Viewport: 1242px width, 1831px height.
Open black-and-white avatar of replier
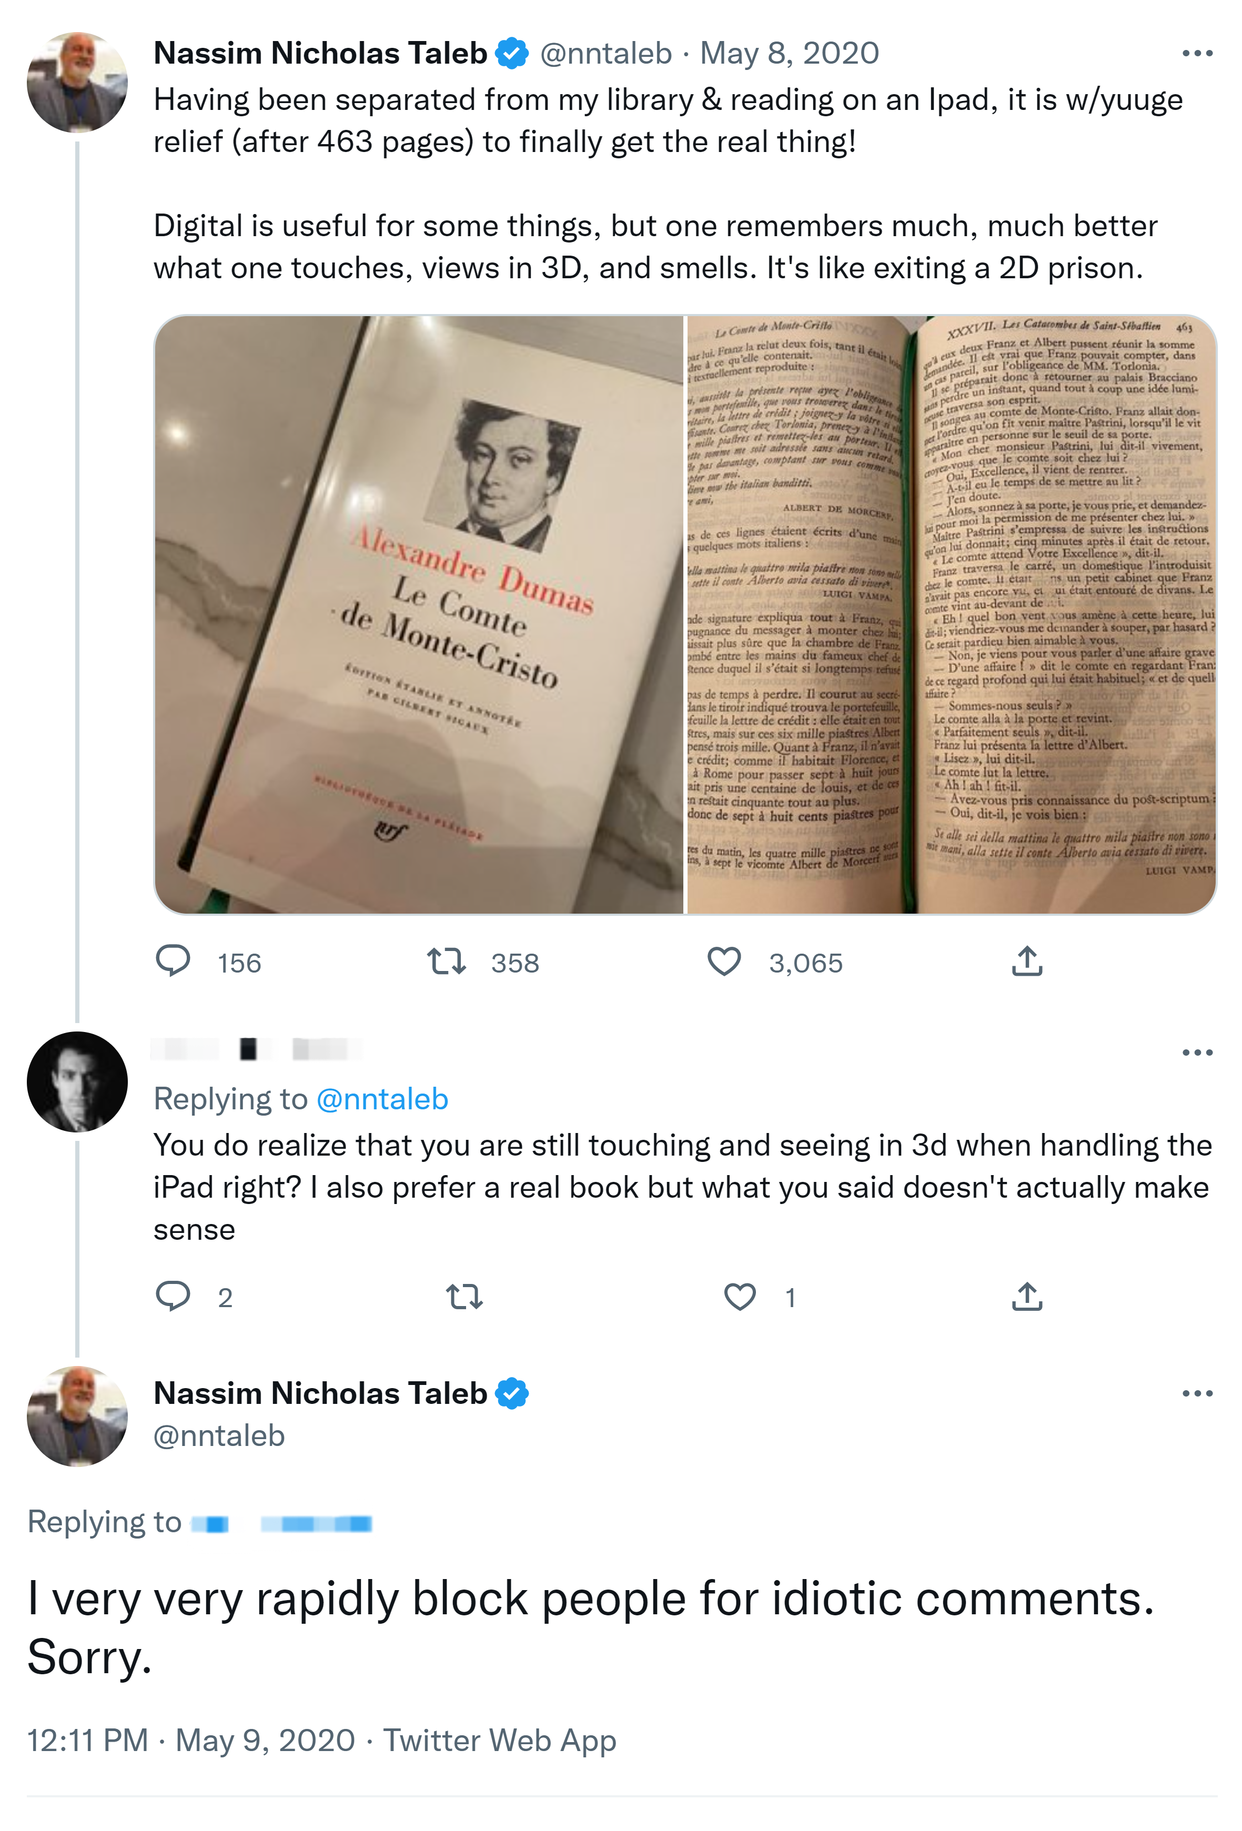(77, 1082)
